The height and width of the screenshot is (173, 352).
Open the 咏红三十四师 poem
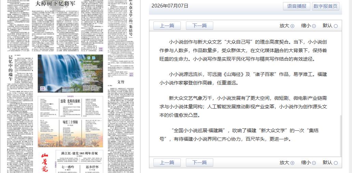click(70, 122)
